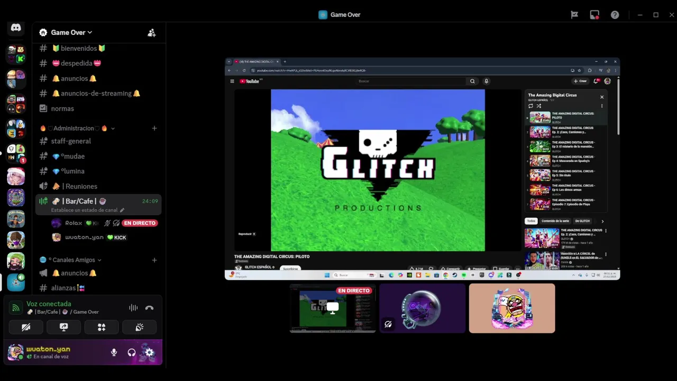Toggle playlist shuffle icon on YouTube
677x381 pixels.
tap(539, 106)
